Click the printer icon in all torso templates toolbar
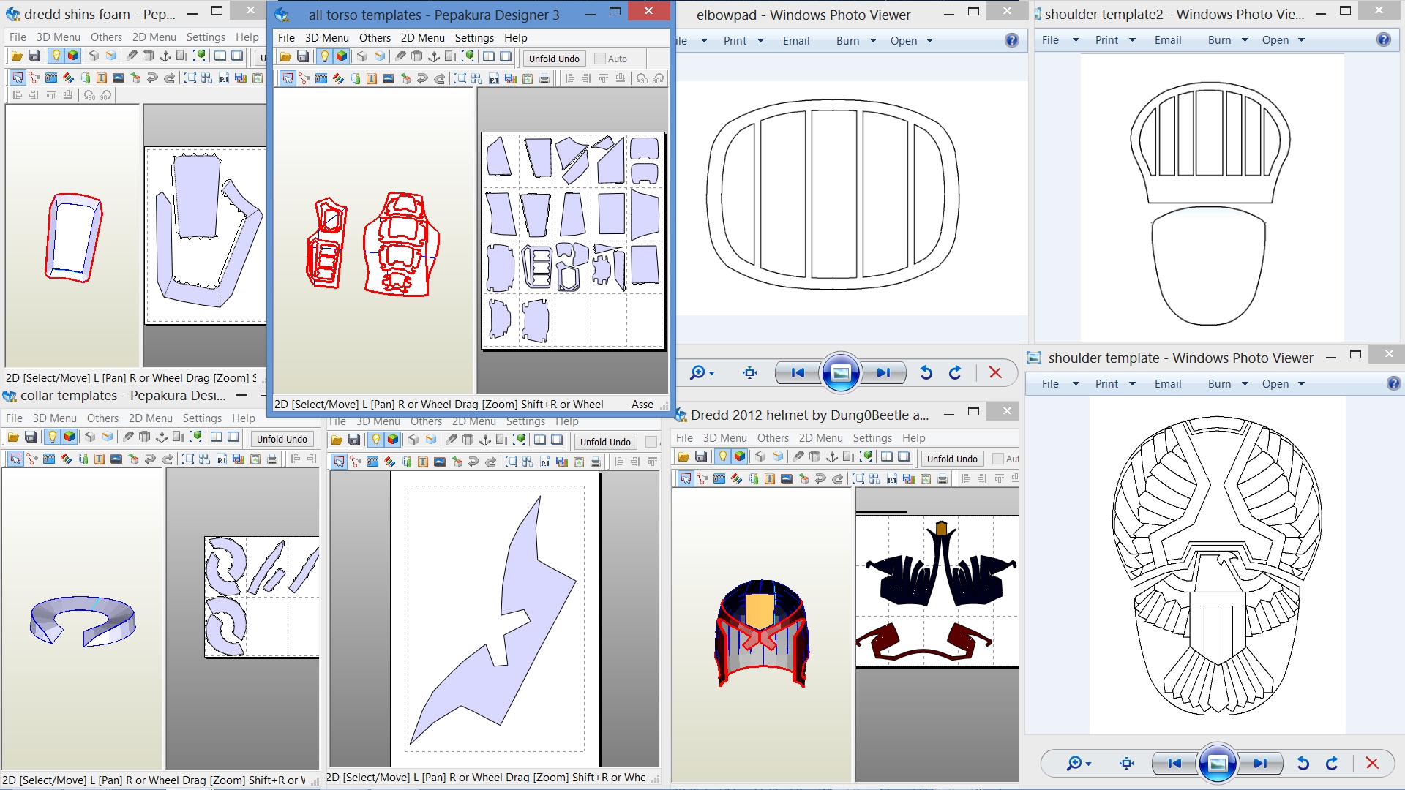 tap(544, 78)
